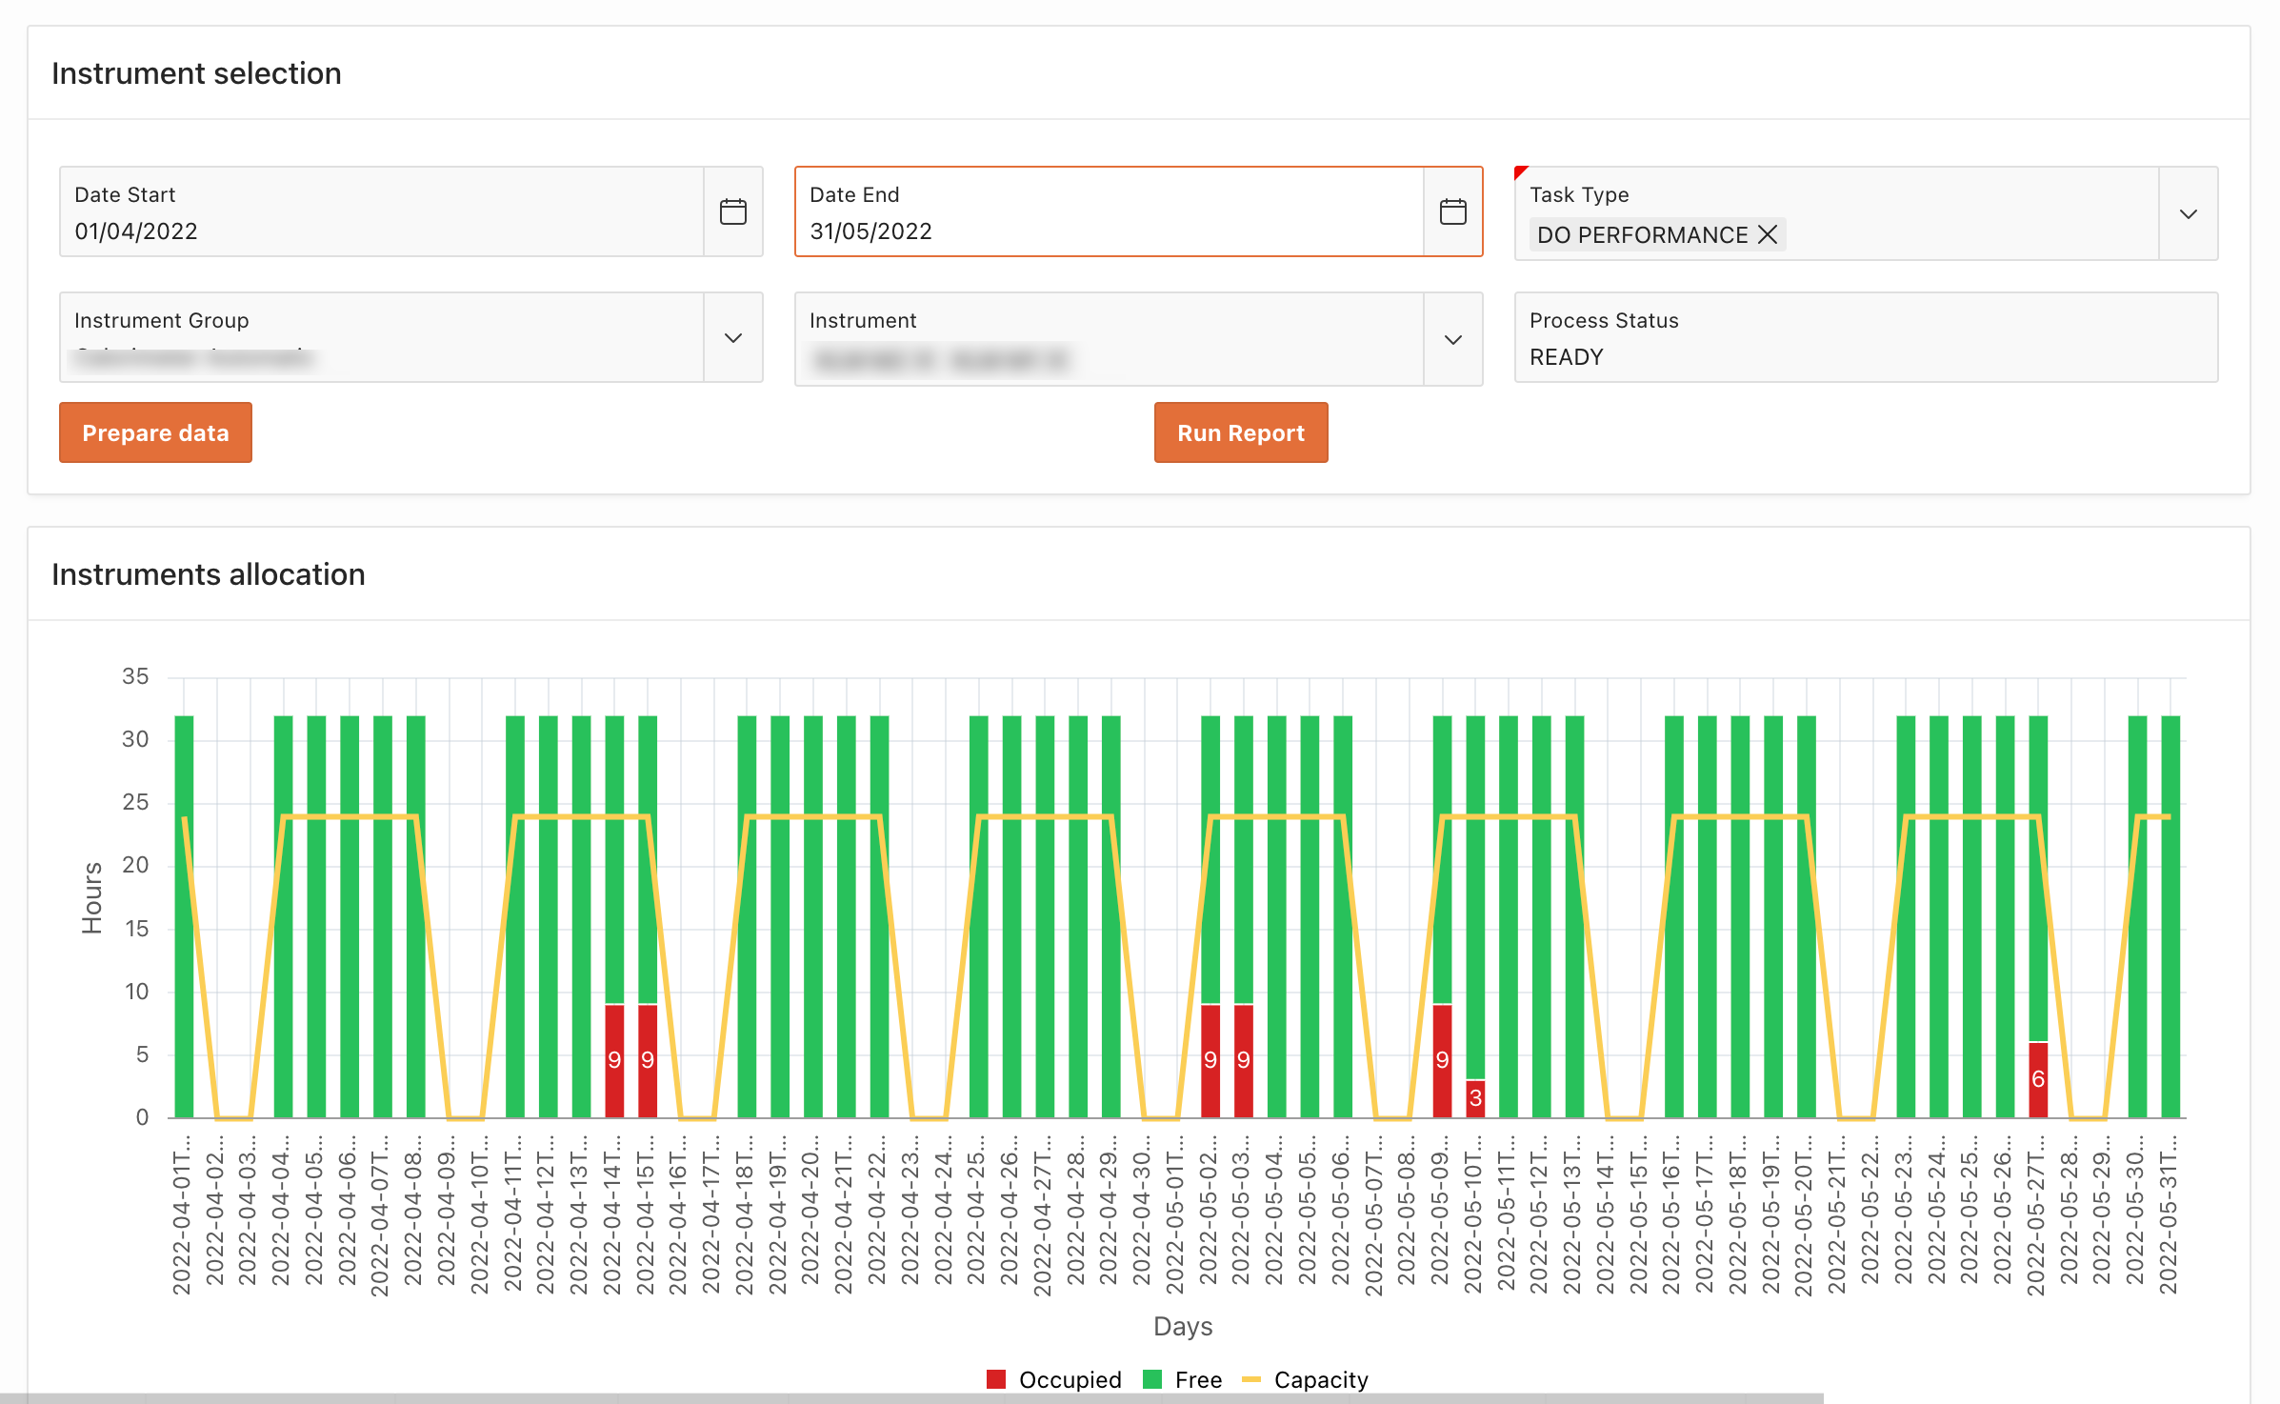2280x1404 pixels.
Task: Toggle the Free legend green swatch
Action: click(1152, 1379)
